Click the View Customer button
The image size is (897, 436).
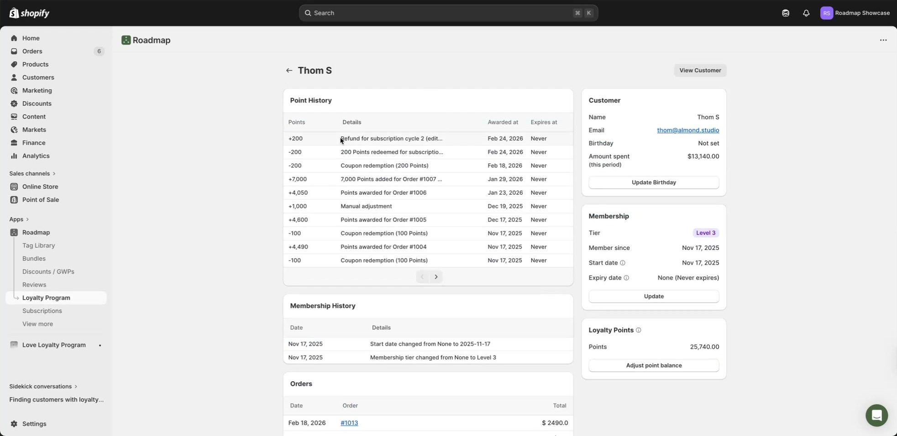point(700,70)
